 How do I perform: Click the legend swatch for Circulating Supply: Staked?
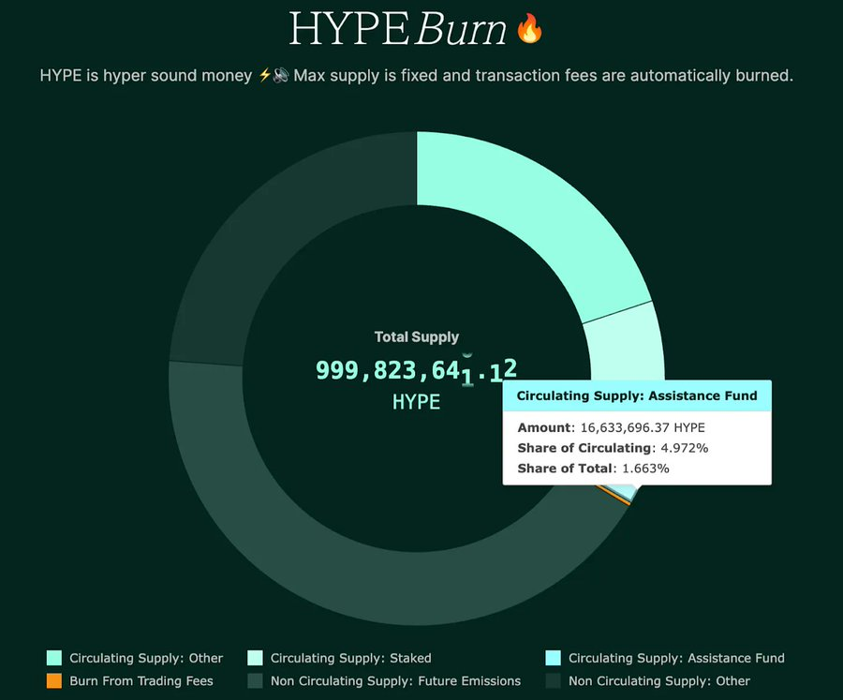(255, 658)
